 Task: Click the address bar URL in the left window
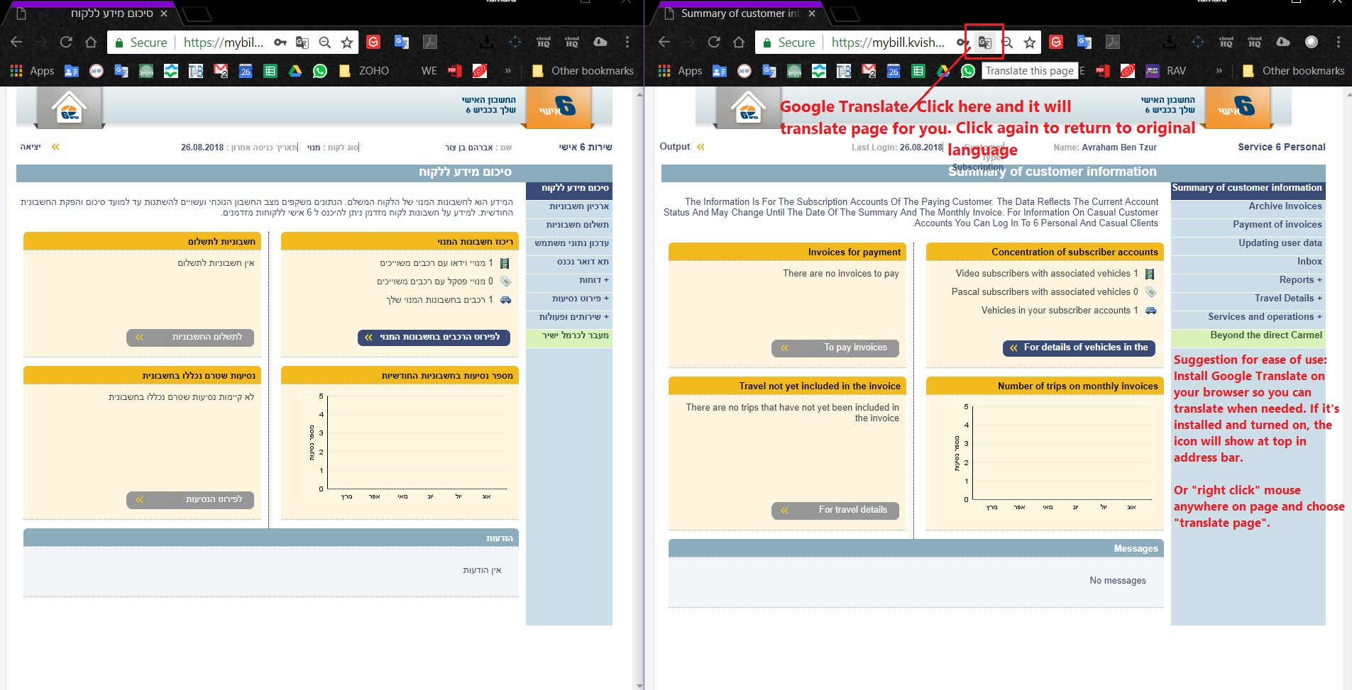coord(223,43)
